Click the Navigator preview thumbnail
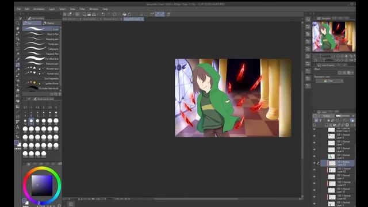368x207 pixels. 333,37
